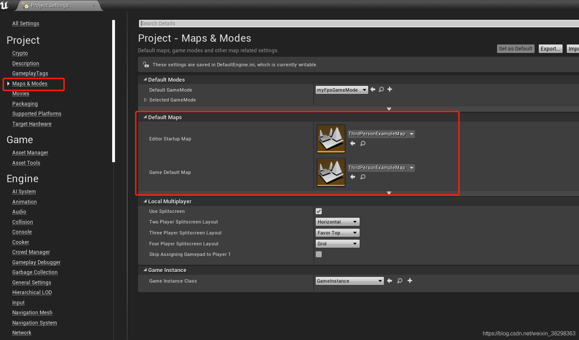
Task: Open Description settings
Action: tap(26, 64)
